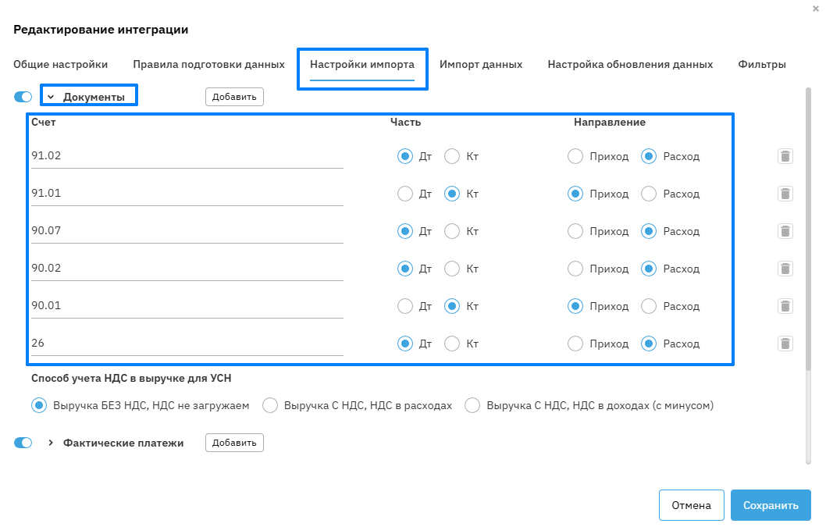Open the Импорт данных tab
Viewport: 826px width, 527px height.
[480, 65]
